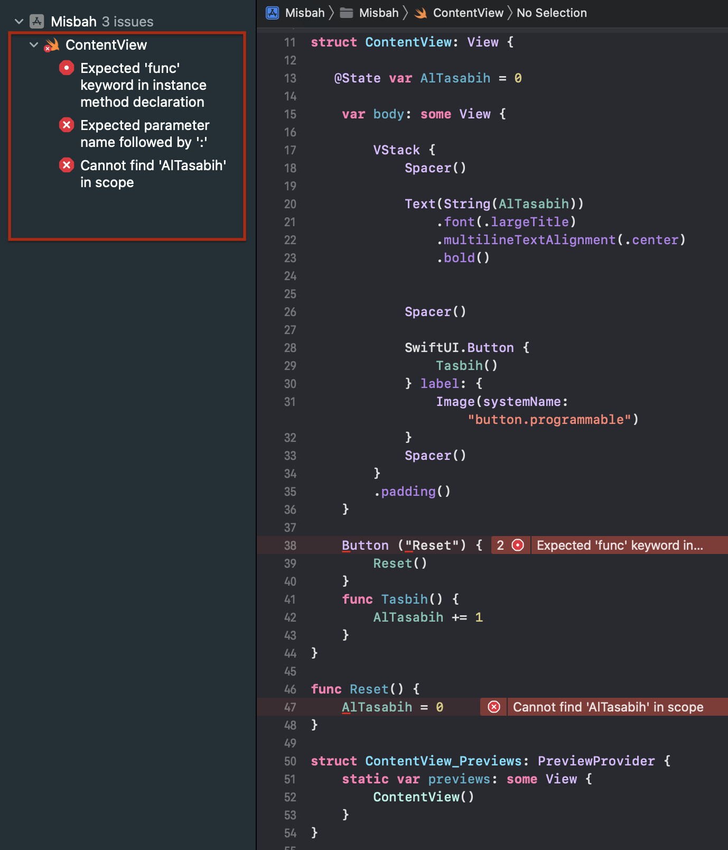Select the Cannot find 'AlTasabih' issue

click(153, 174)
